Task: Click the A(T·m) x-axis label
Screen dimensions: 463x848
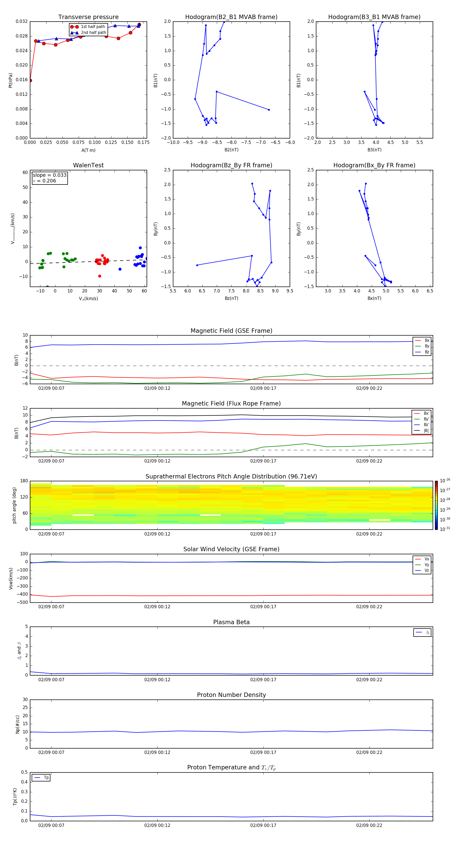Action: point(88,150)
